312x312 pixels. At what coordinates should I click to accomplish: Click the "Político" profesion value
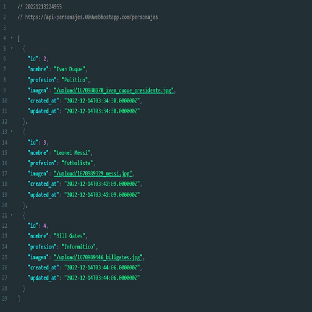point(74,80)
